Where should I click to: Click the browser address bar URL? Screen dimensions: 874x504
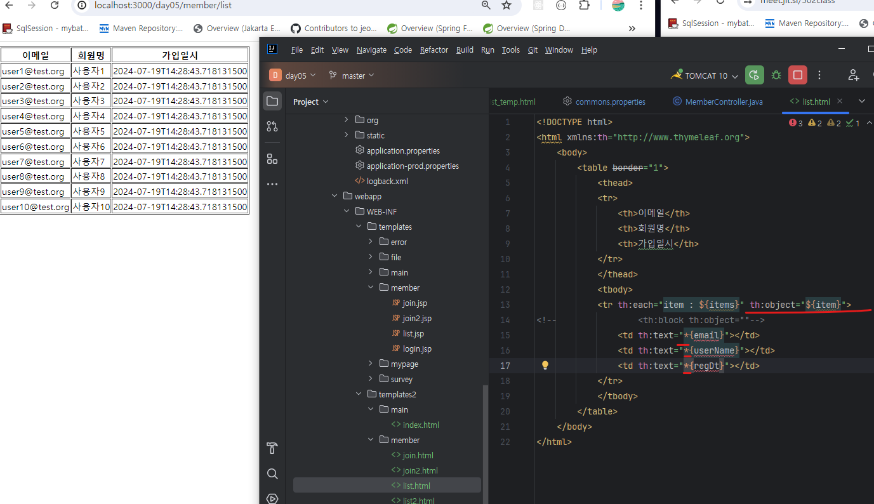[x=163, y=6]
